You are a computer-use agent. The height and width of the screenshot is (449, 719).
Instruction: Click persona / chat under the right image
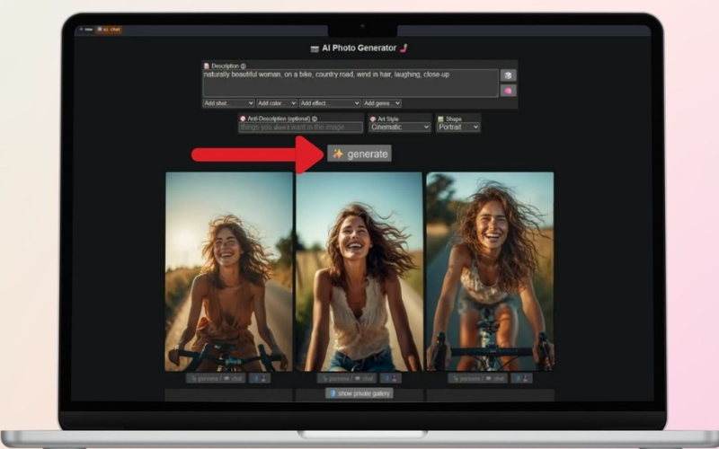[x=478, y=378]
